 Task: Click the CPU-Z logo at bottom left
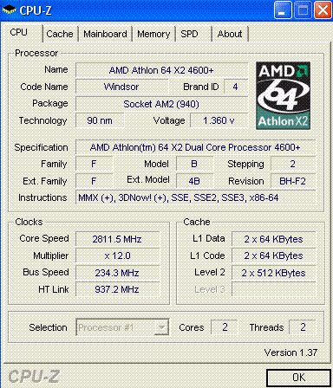pos(34,377)
